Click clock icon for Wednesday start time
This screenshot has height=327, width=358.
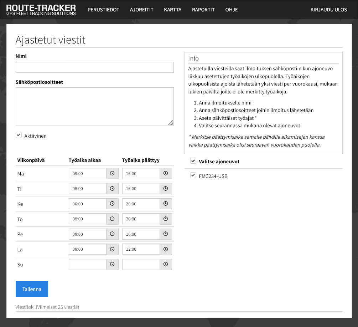point(112,204)
